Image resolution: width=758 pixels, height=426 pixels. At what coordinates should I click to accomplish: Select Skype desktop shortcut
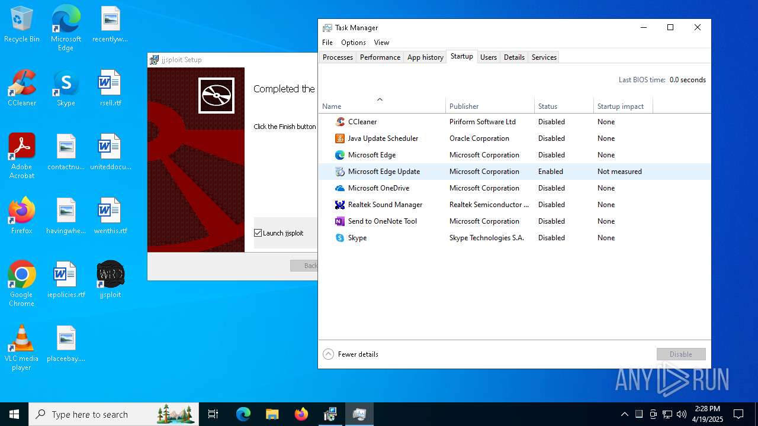point(66,89)
